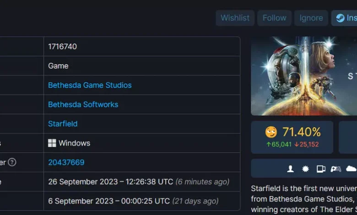
Task: Click the Follow button
Action: (x=274, y=18)
